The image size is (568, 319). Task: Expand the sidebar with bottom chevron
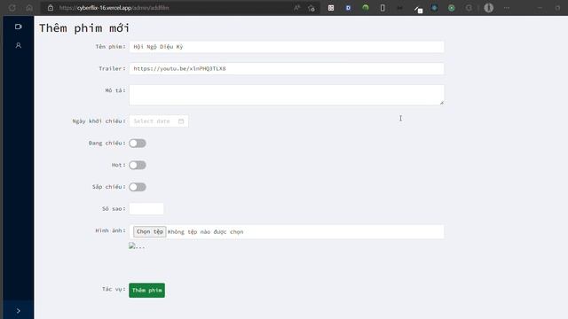(x=18, y=311)
